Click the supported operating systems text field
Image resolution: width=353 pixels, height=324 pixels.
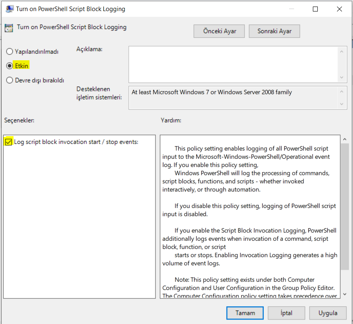(x=233, y=98)
